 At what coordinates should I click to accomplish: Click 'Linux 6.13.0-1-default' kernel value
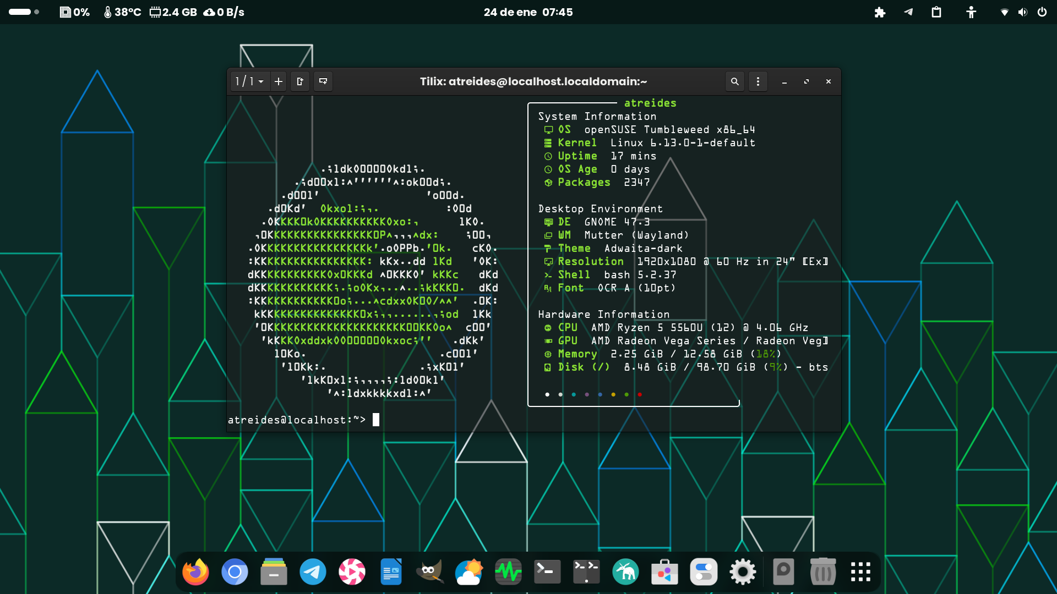(683, 143)
